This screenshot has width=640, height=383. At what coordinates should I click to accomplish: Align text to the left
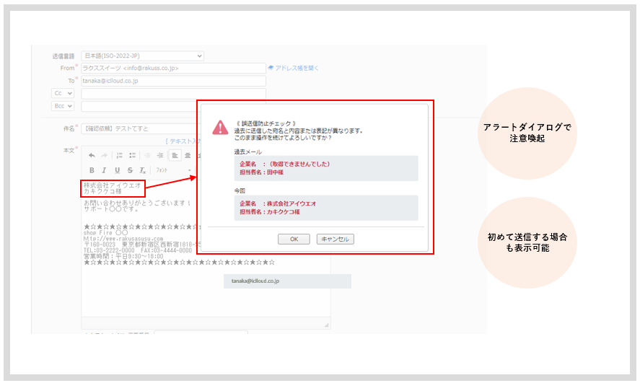(x=175, y=155)
